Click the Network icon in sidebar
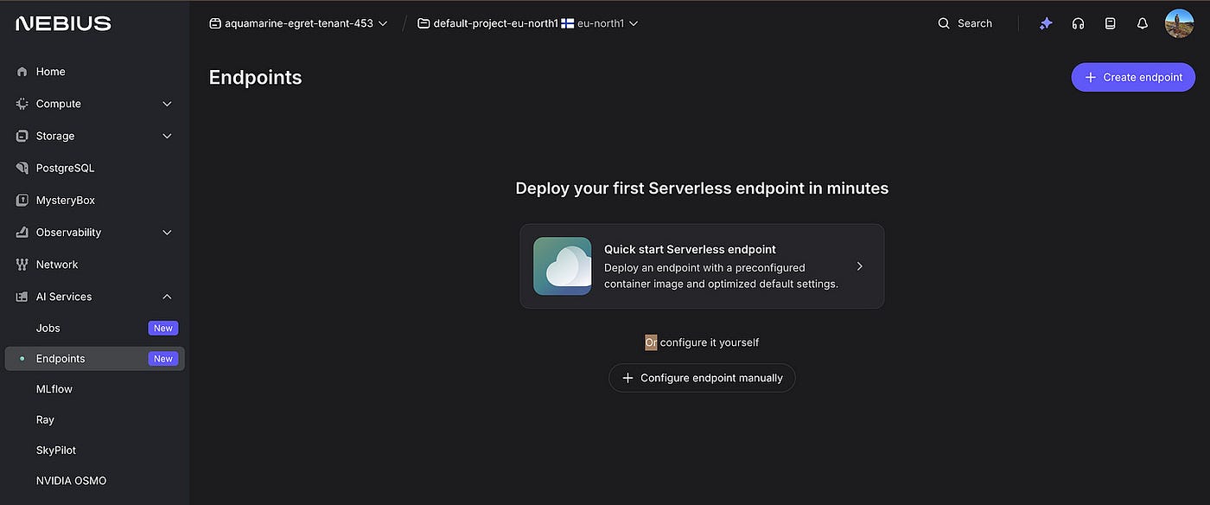Viewport: 1210px width, 505px height. (22, 265)
